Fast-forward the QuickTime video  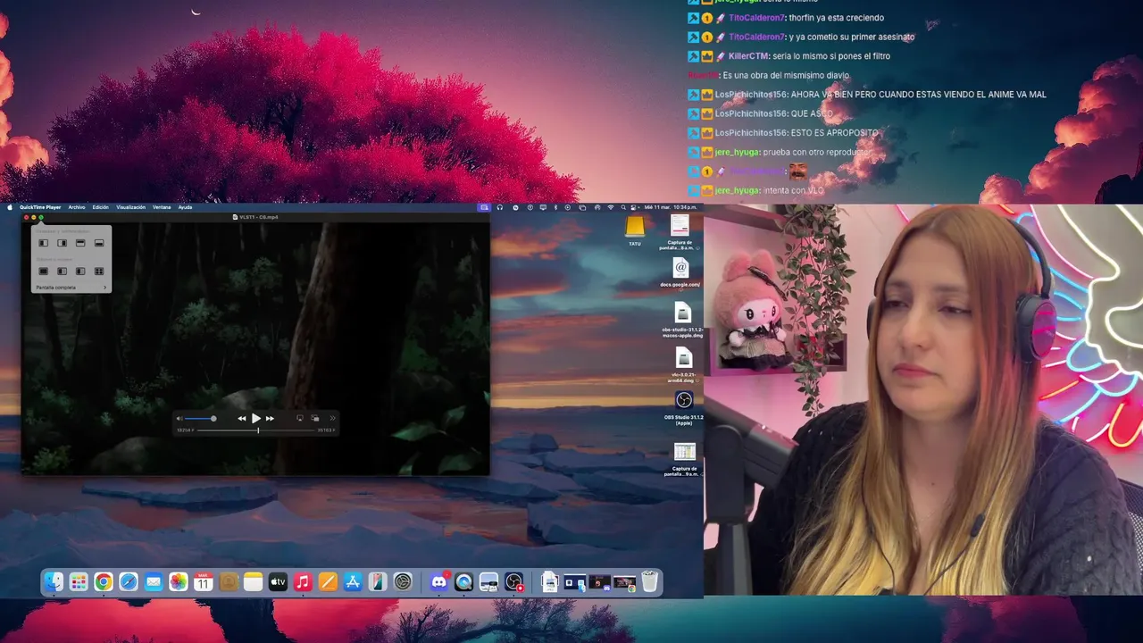pos(270,418)
